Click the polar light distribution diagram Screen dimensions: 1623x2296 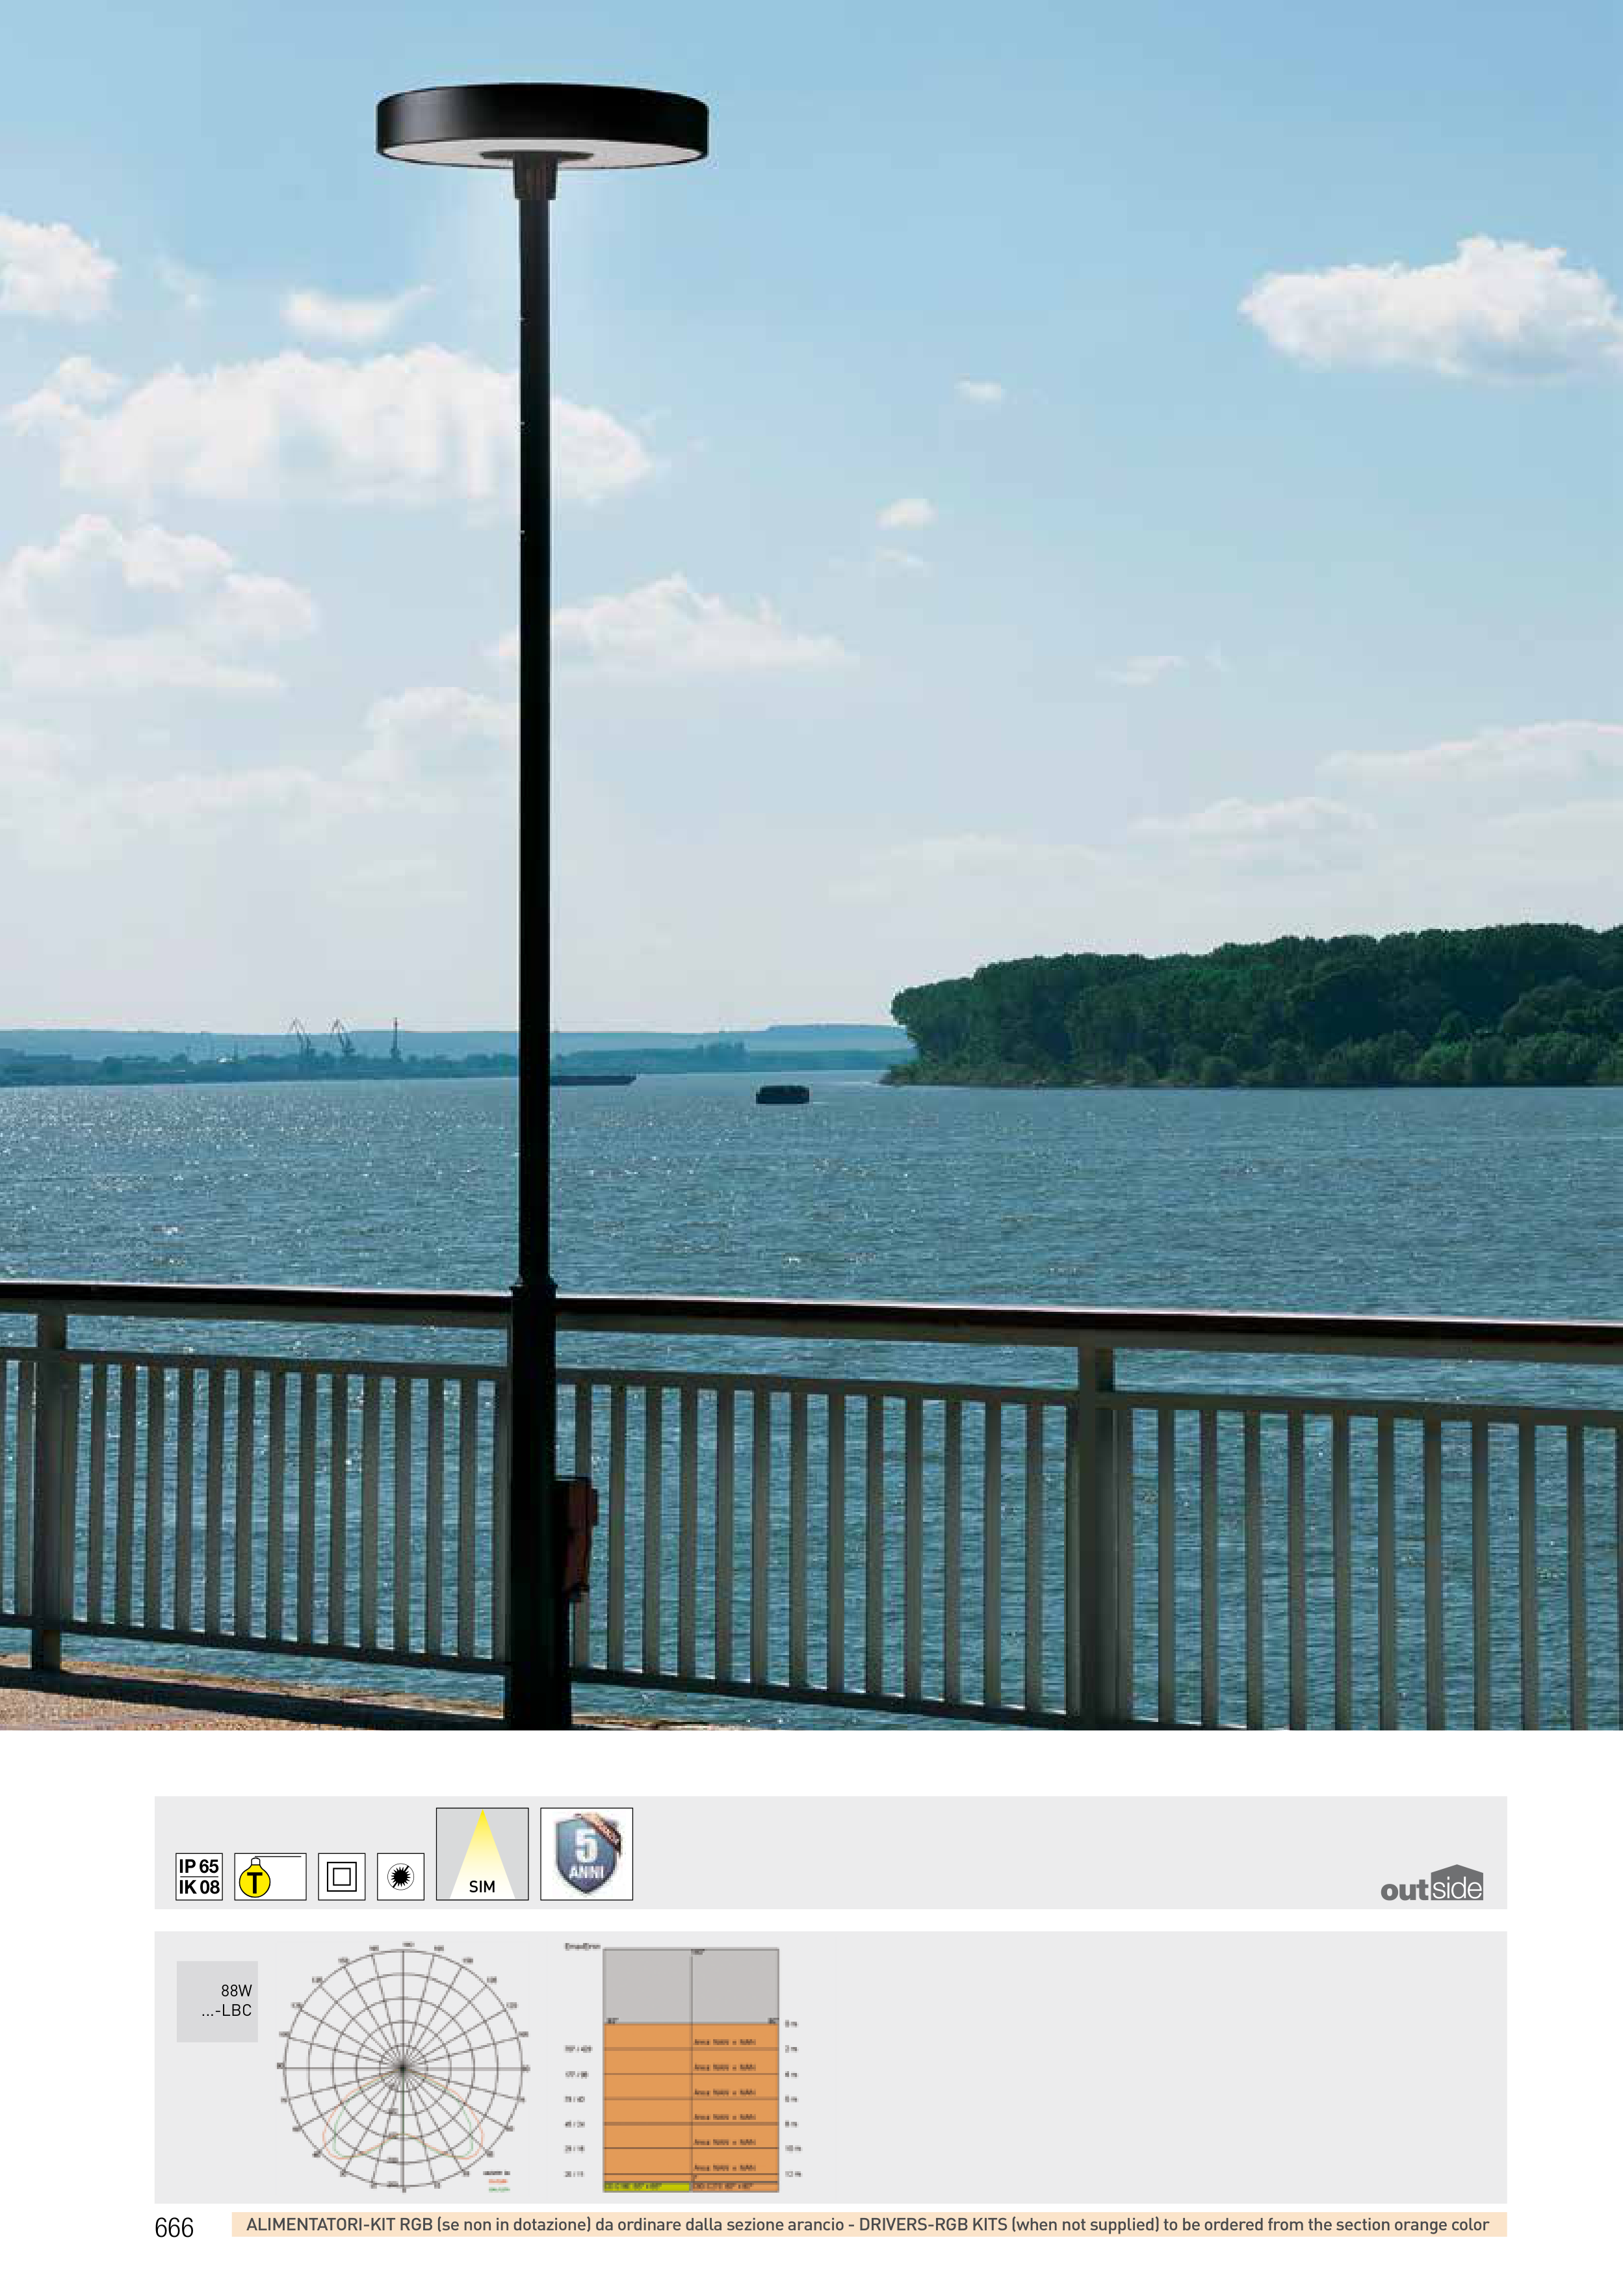coord(402,2068)
